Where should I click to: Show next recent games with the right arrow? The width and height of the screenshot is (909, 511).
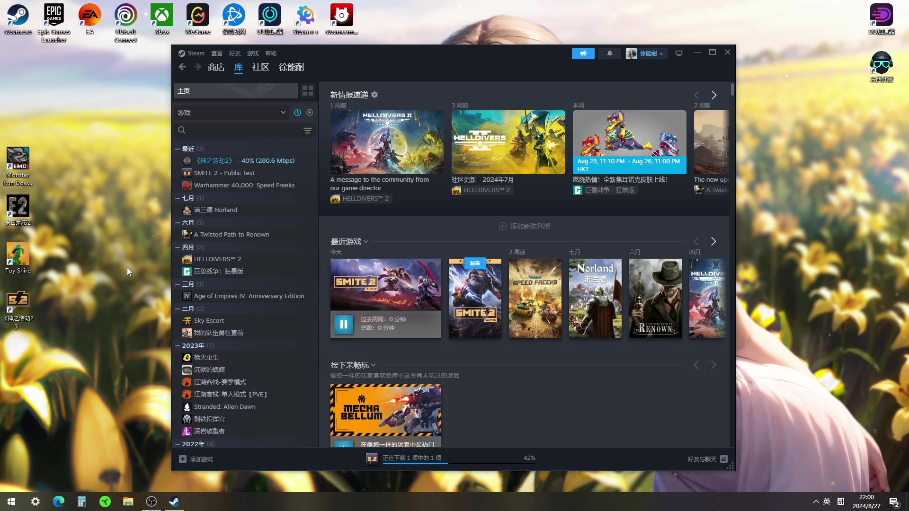[x=713, y=241]
